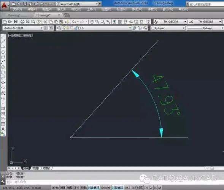Image resolution: width=224 pixels, height=190 pixels.
Task: Switch to the 布局2 layout tab
Action: point(47,168)
